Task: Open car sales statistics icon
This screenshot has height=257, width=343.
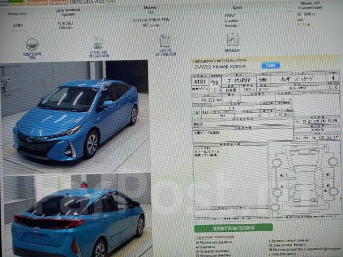Action: (x=99, y=43)
